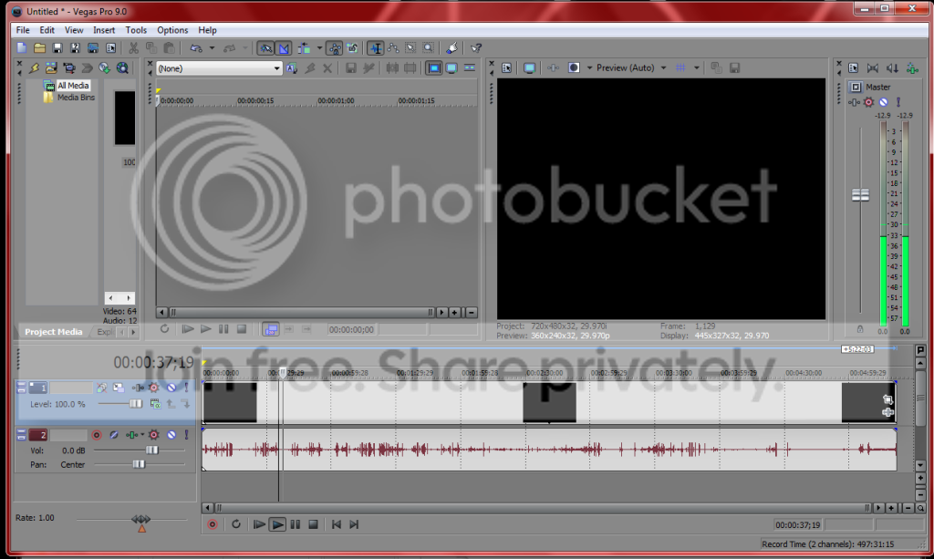
Task: Mute the Master bus
Action: tap(883, 102)
